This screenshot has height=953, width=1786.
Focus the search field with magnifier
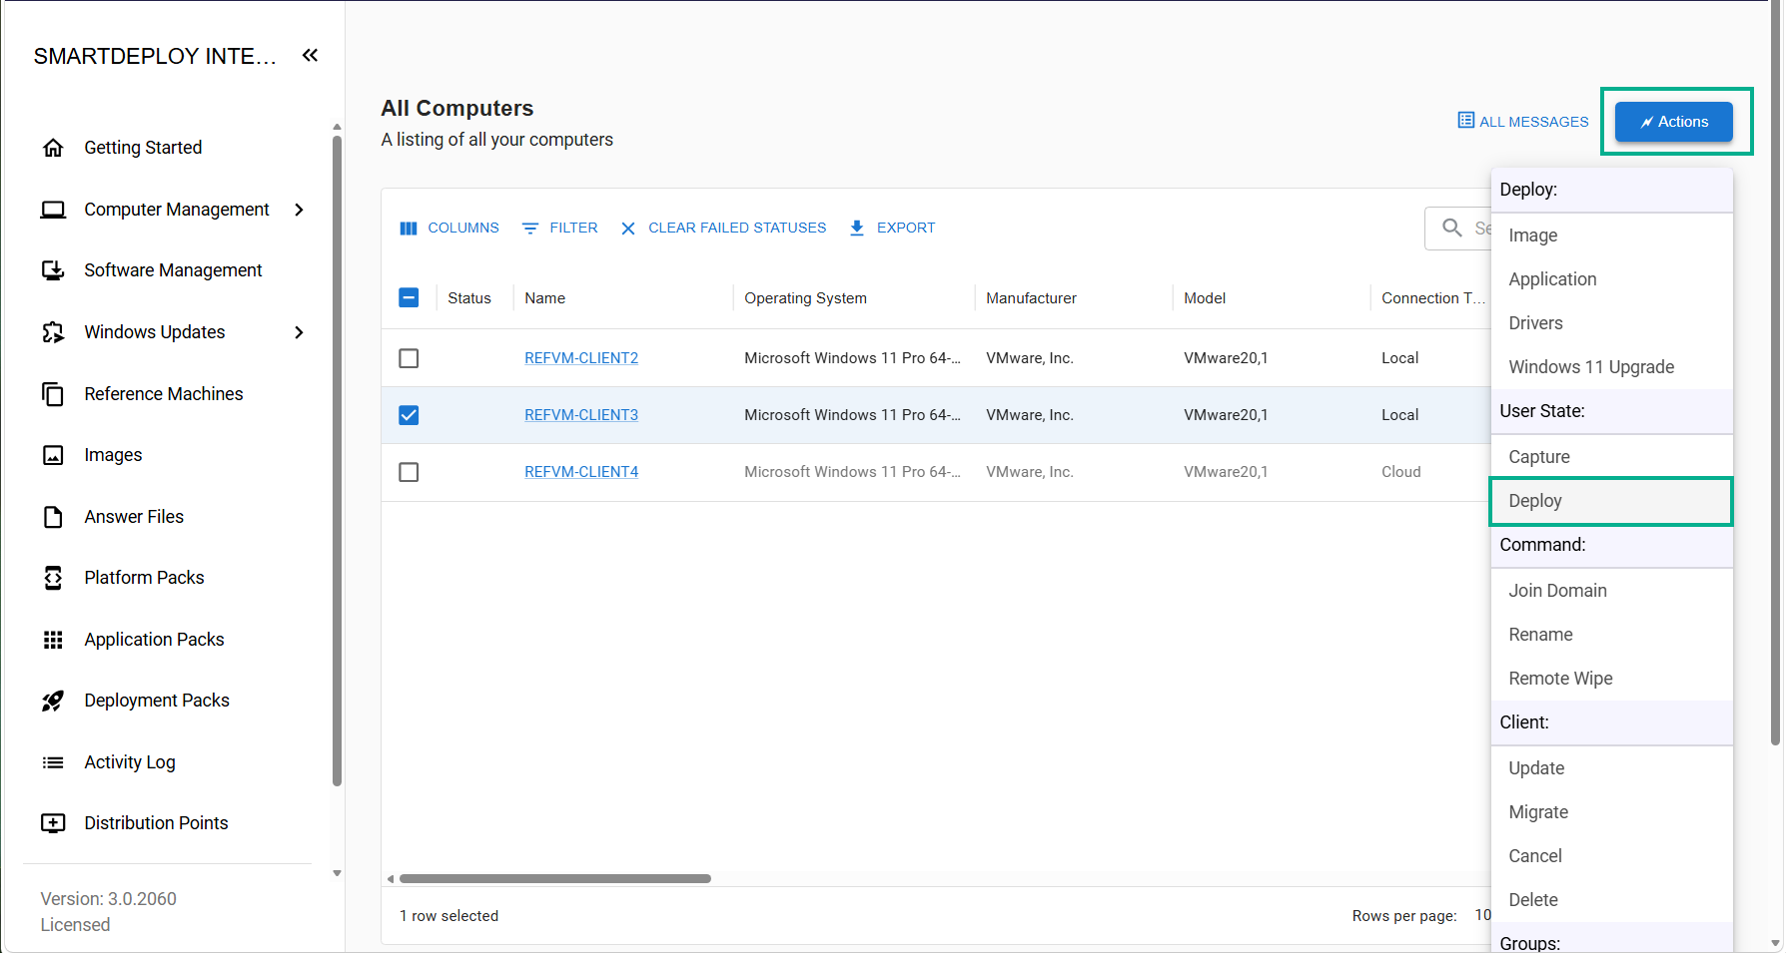[1458, 228]
